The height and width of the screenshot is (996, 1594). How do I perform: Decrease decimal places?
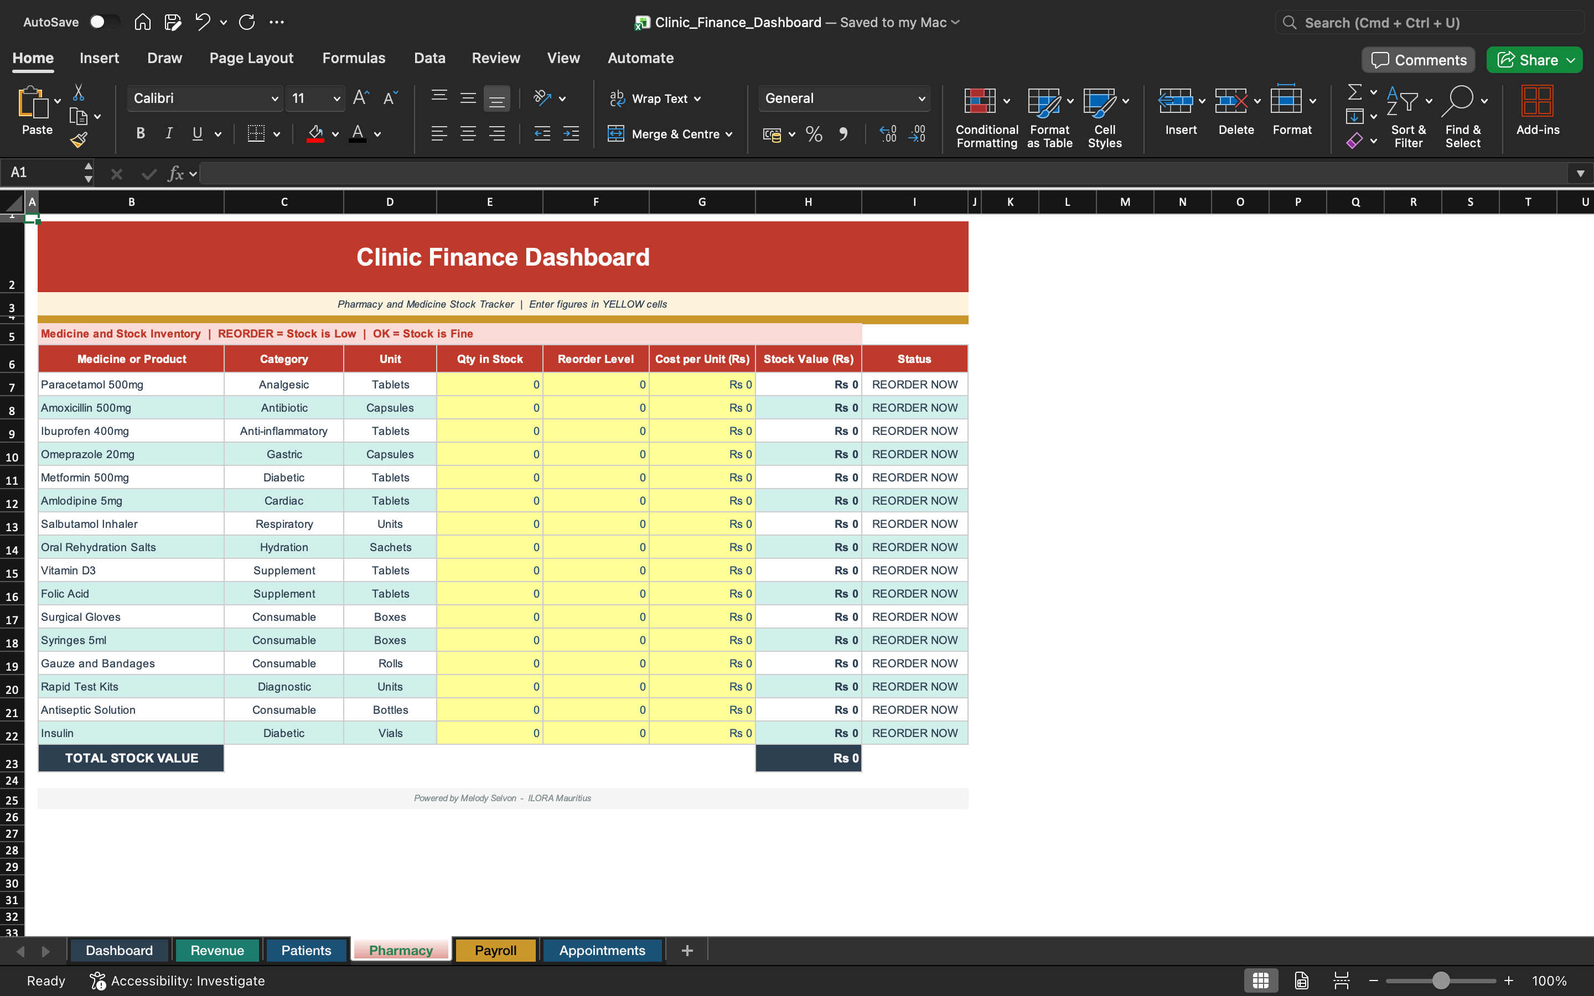tap(916, 134)
